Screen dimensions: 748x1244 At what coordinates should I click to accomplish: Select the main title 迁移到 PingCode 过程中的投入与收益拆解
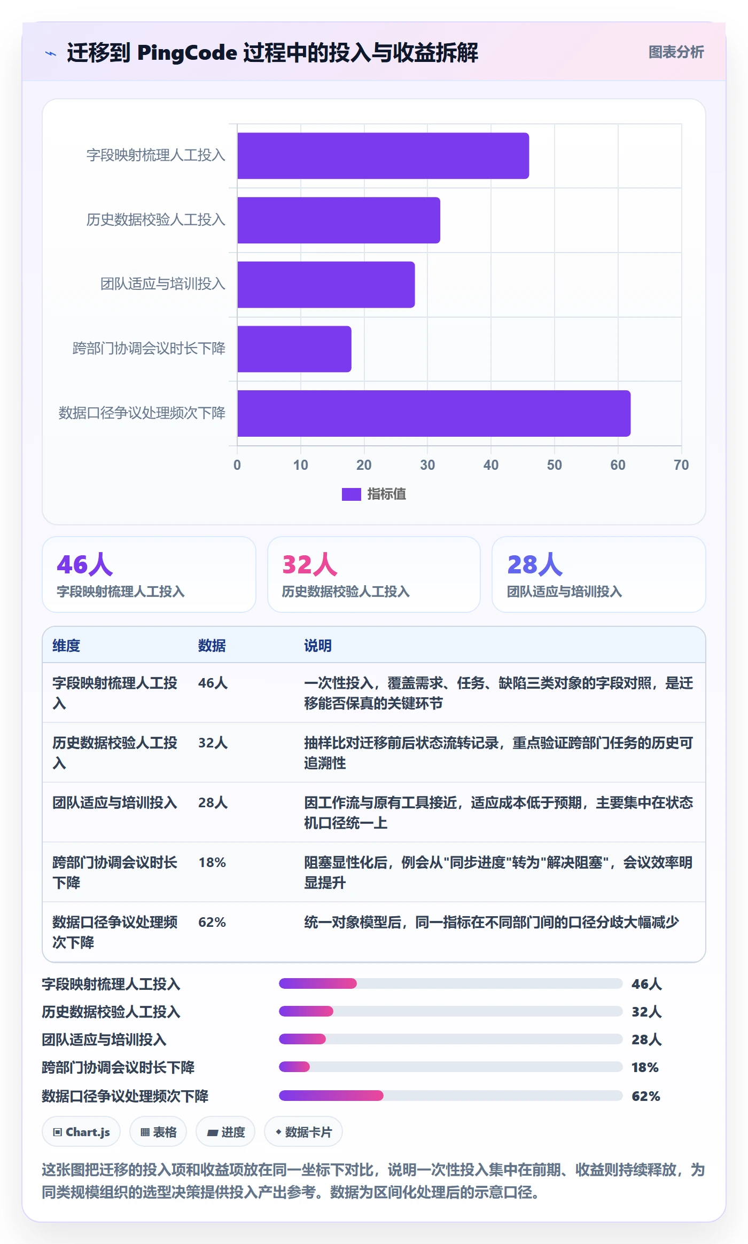pos(272,53)
